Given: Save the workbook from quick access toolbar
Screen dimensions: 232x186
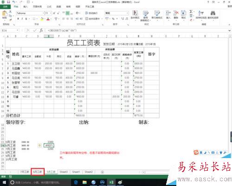Looking at the screenshot, I should (8, 2).
